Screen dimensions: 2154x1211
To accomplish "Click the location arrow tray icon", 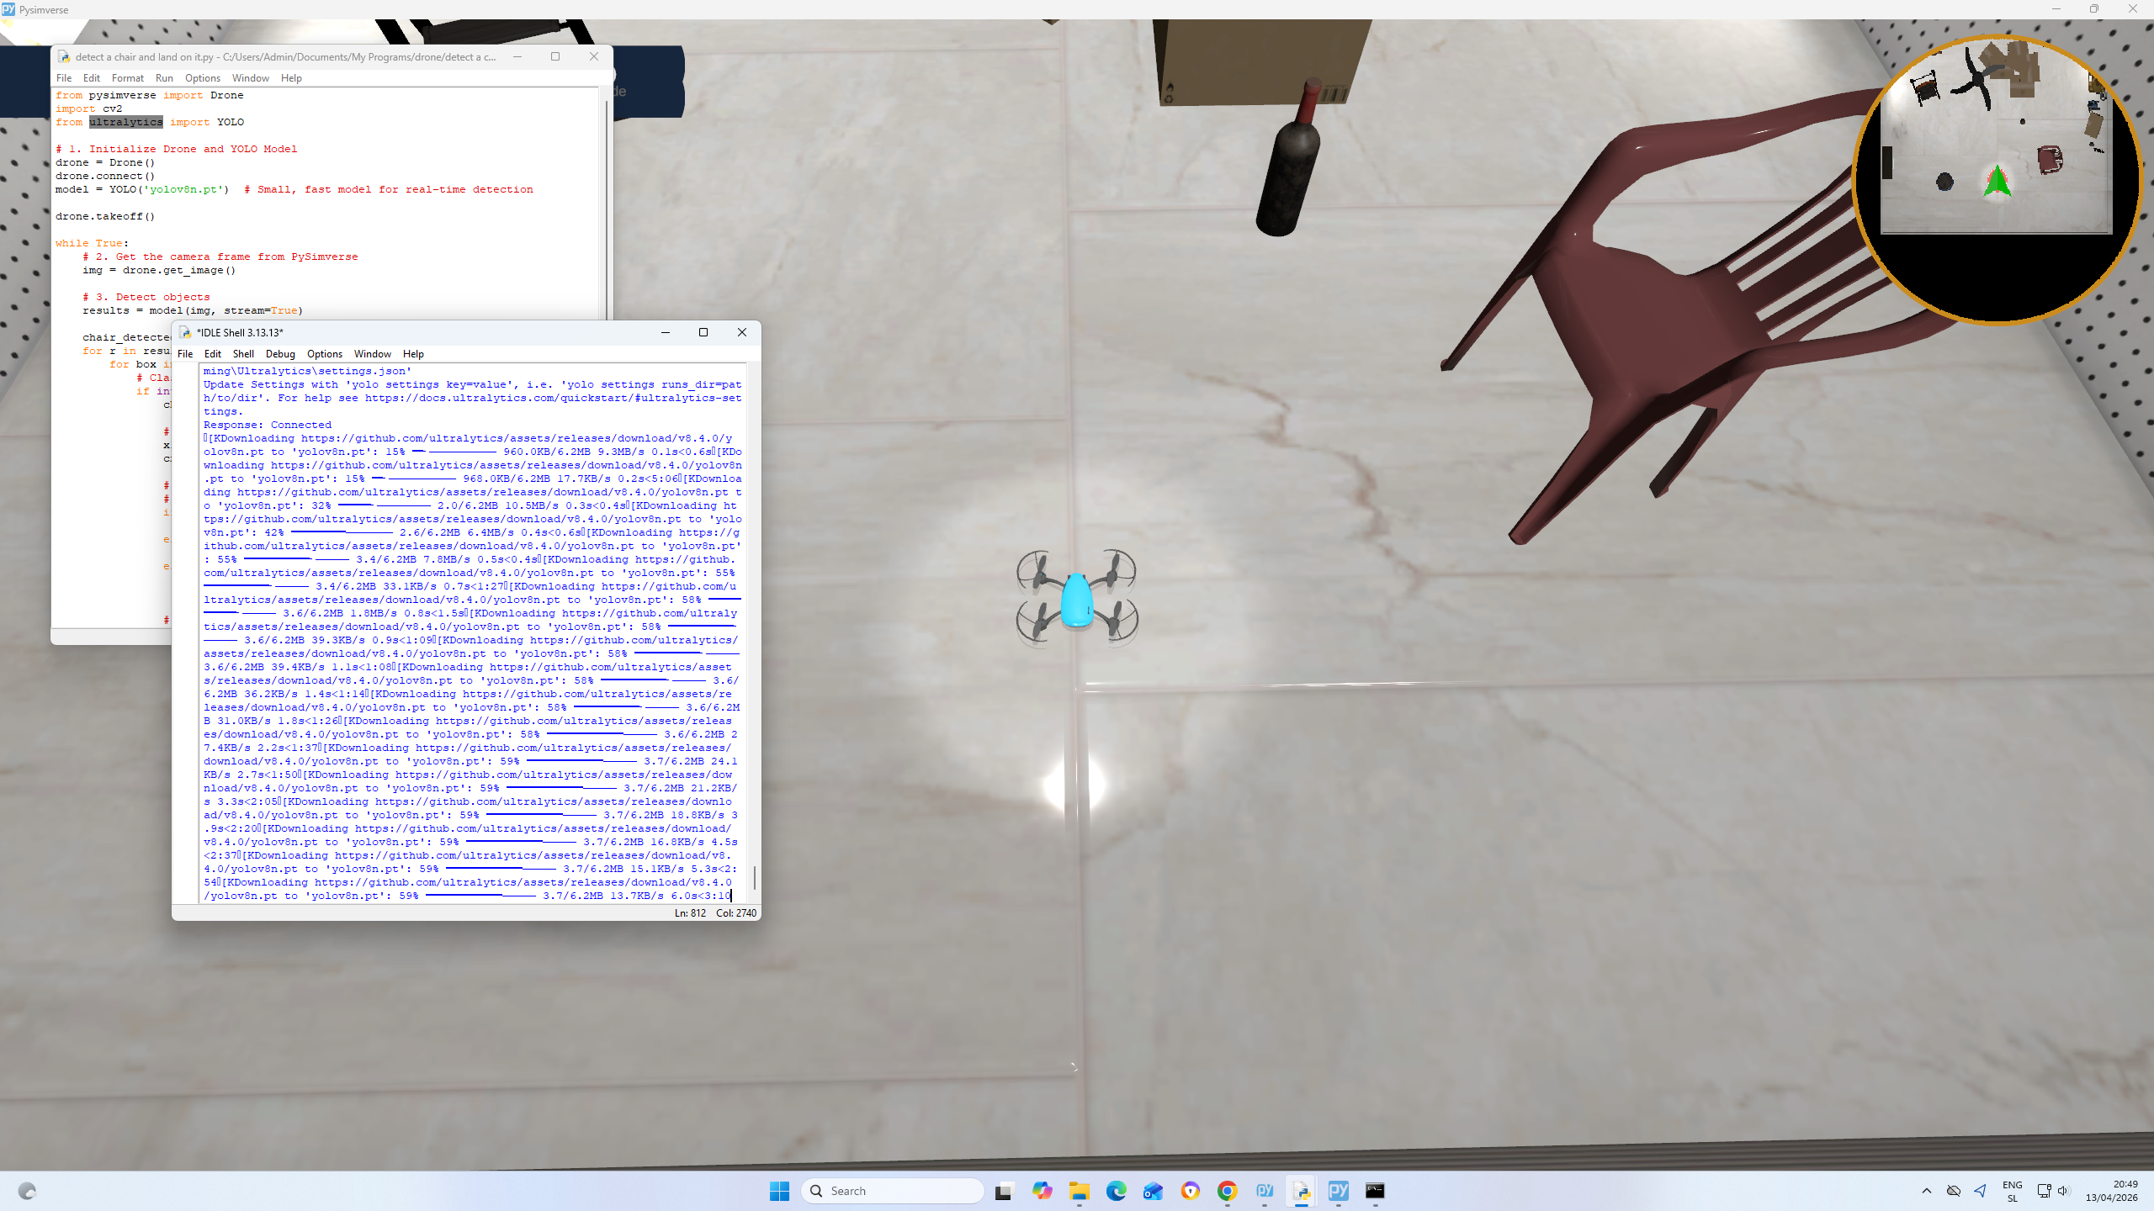I will coord(1981,1191).
